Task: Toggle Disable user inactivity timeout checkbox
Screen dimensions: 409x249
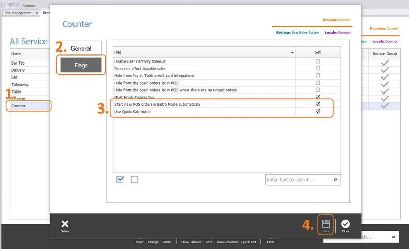Action: [x=318, y=61]
